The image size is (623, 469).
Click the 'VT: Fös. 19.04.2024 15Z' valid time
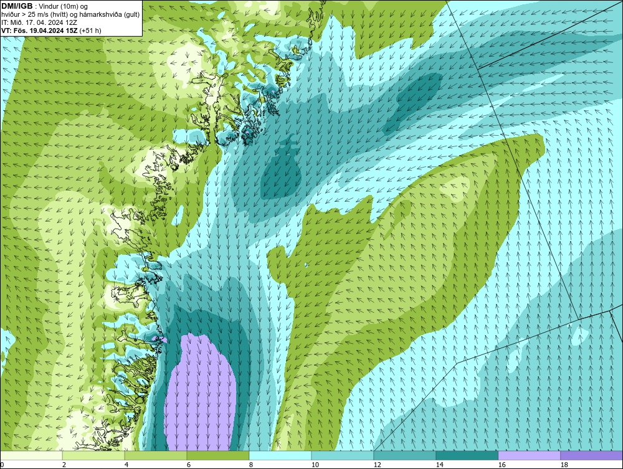[40, 31]
